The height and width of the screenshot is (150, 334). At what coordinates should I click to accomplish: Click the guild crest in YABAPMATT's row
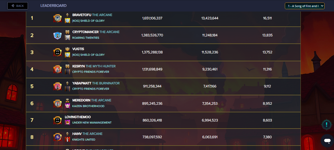tap(67, 89)
